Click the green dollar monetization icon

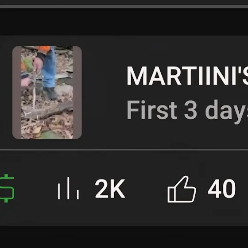coord(7,188)
